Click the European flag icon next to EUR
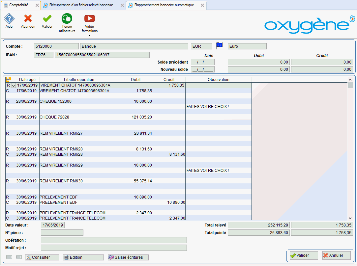This screenshot has height=266, width=357. click(x=219, y=46)
